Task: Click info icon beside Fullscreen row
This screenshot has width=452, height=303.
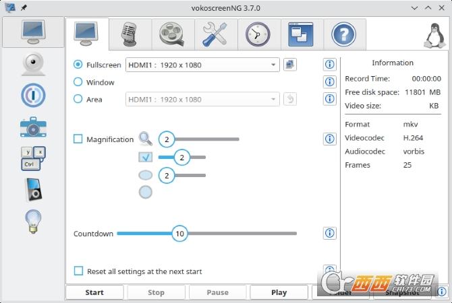Action: click(330, 65)
